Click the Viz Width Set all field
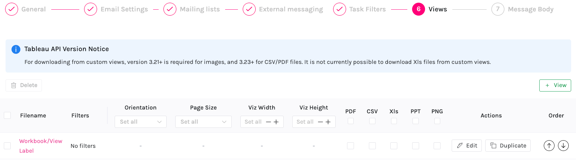This screenshot has width=576, height=162. tap(253, 122)
